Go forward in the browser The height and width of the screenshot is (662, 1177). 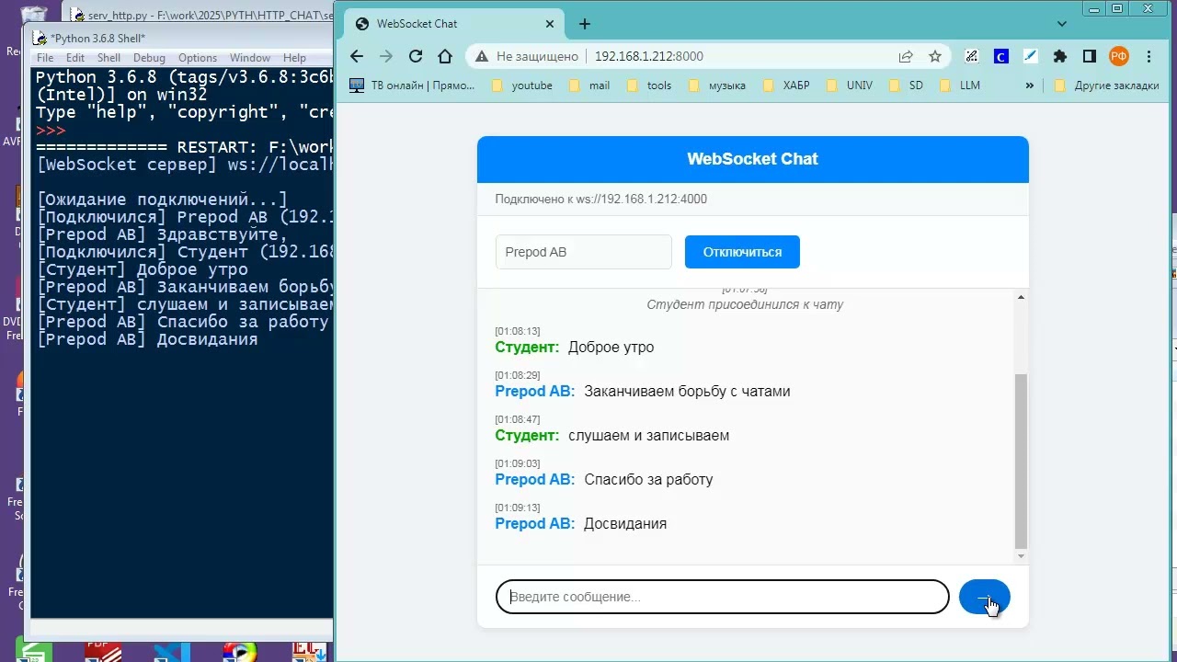point(386,56)
